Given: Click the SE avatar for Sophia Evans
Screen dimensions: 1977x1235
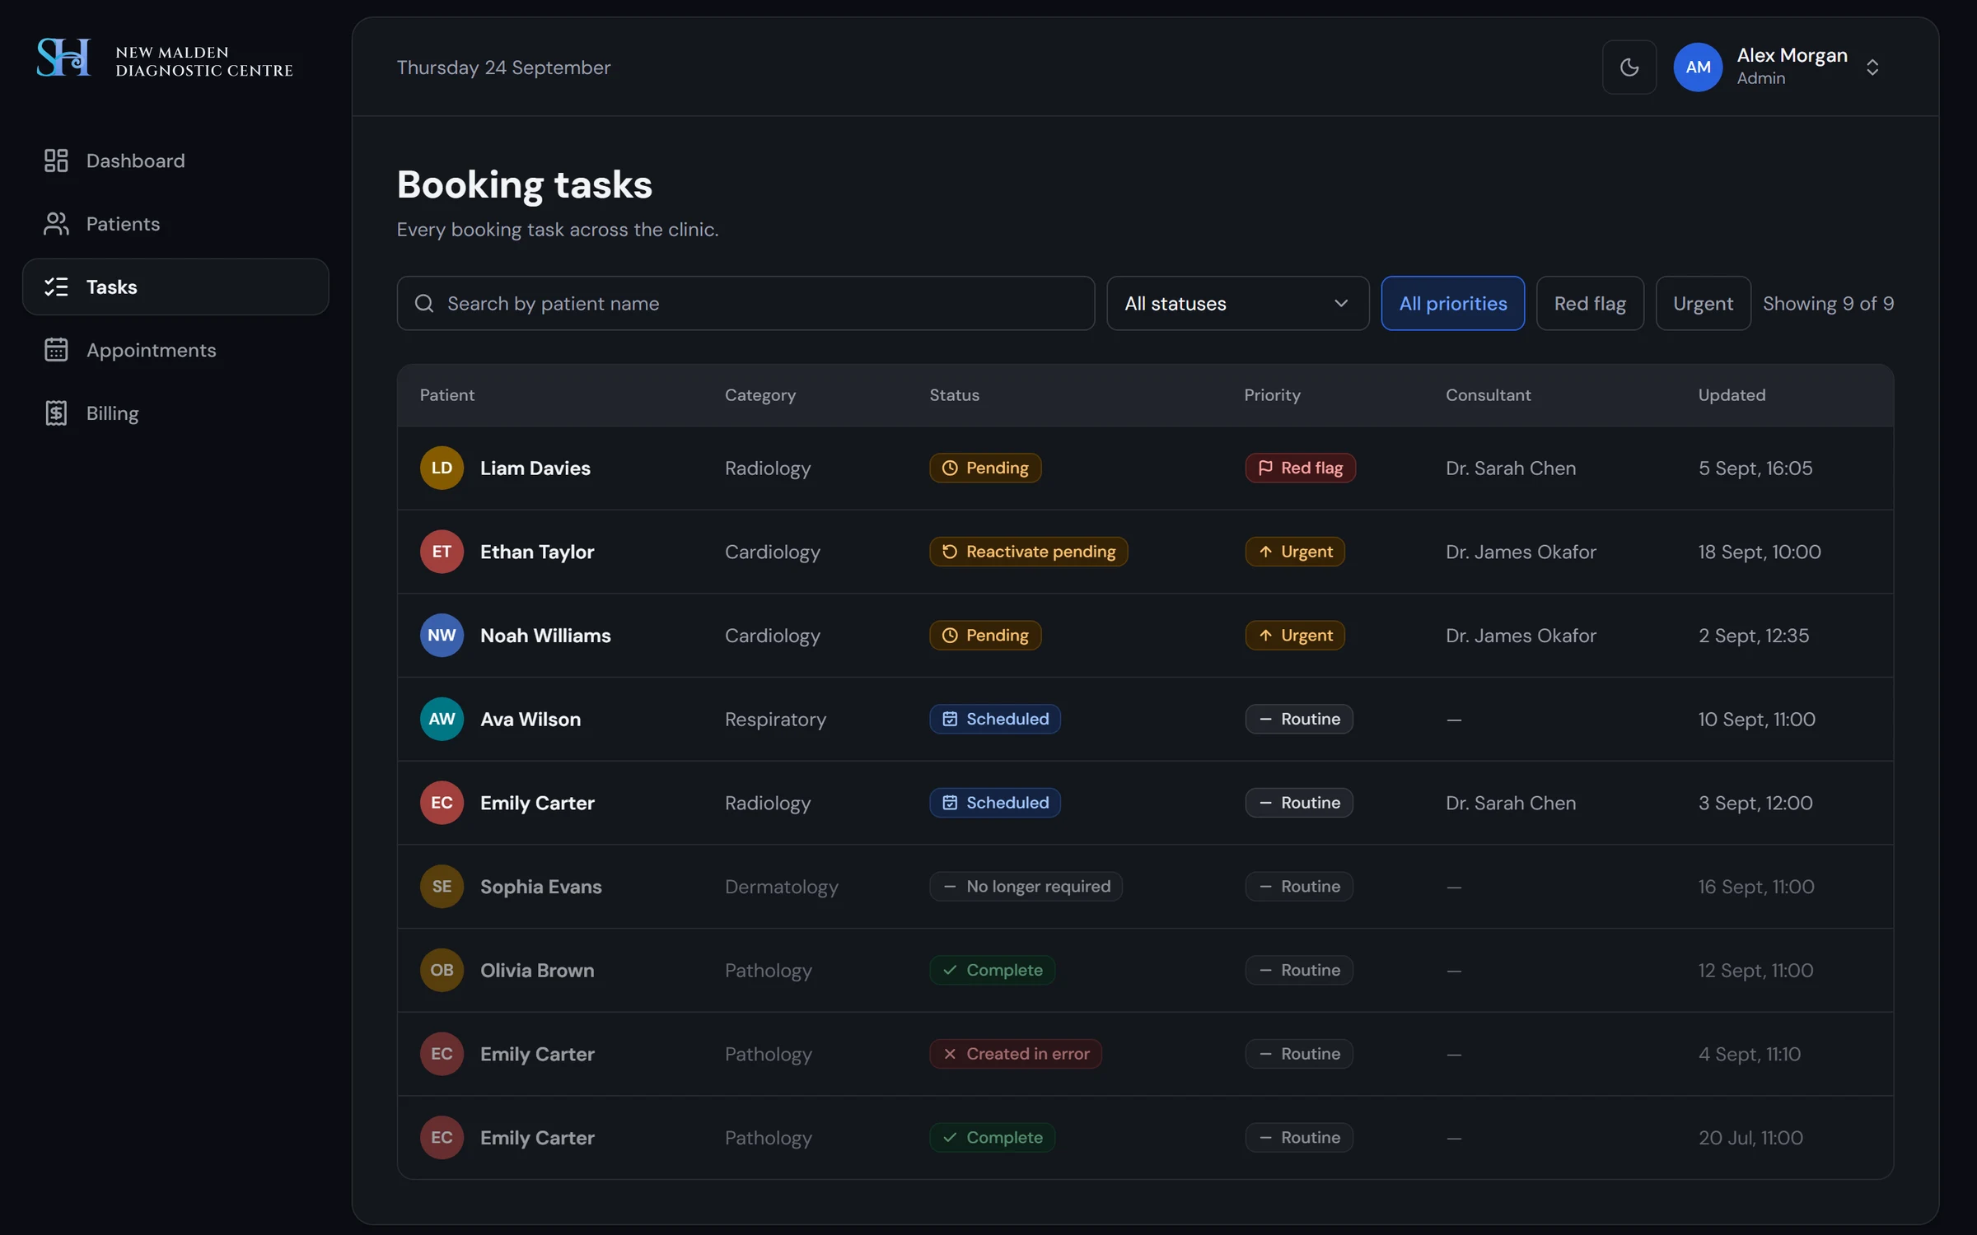Looking at the screenshot, I should pos(442,887).
